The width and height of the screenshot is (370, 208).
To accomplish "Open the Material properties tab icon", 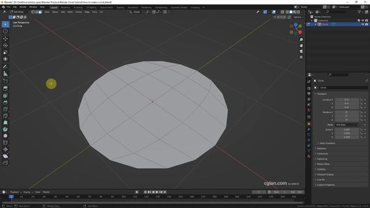I will (x=309, y=156).
